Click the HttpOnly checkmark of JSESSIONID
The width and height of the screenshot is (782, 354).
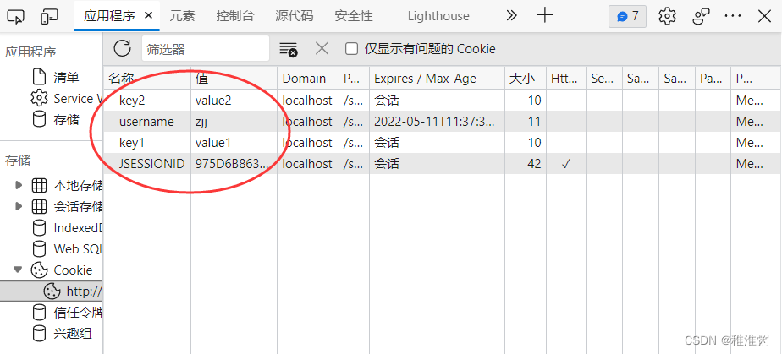(x=565, y=164)
